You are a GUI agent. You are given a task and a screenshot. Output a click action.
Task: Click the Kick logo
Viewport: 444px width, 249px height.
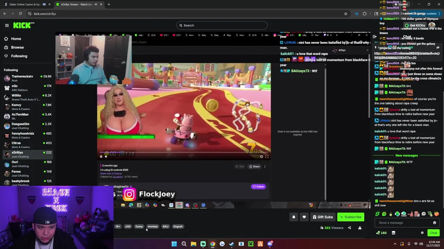pos(24,25)
